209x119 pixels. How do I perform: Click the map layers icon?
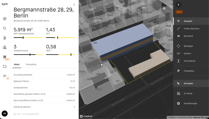pos(164,8)
